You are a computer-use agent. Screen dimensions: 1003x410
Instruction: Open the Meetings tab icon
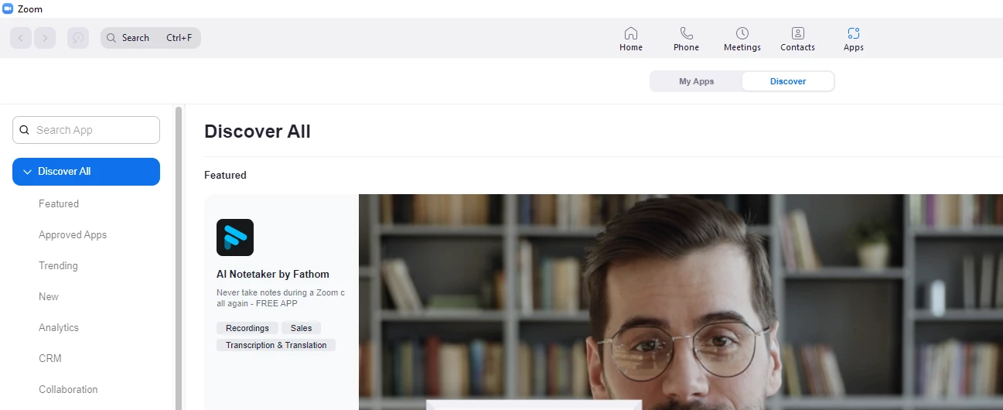coord(742,33)
